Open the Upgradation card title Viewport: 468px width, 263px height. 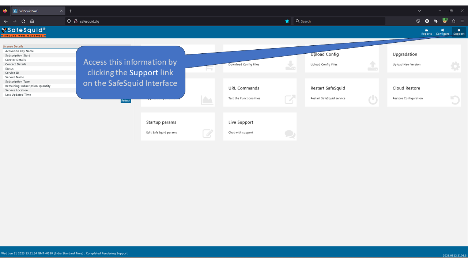tap(405, 54)
